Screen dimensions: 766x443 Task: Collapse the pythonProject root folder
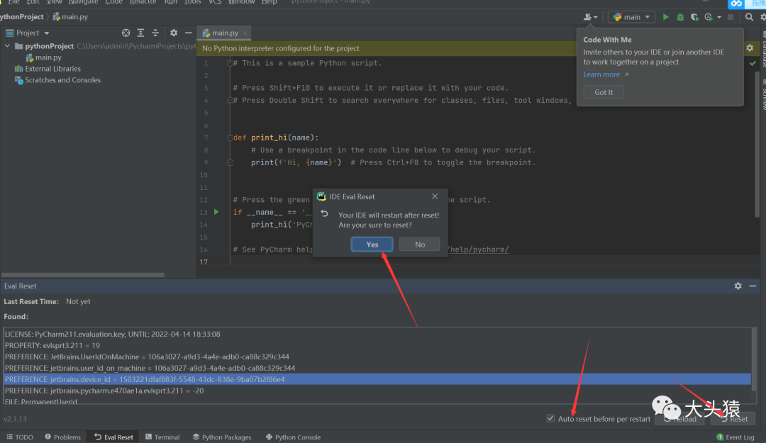tap(7, 46)
